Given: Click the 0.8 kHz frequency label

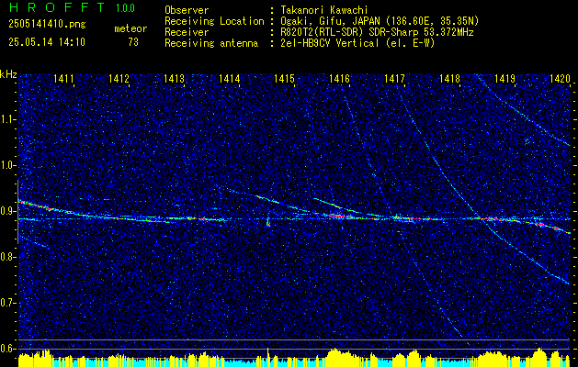Looking at the screenshot, I should pyautogui.click(x=8, y=257).
